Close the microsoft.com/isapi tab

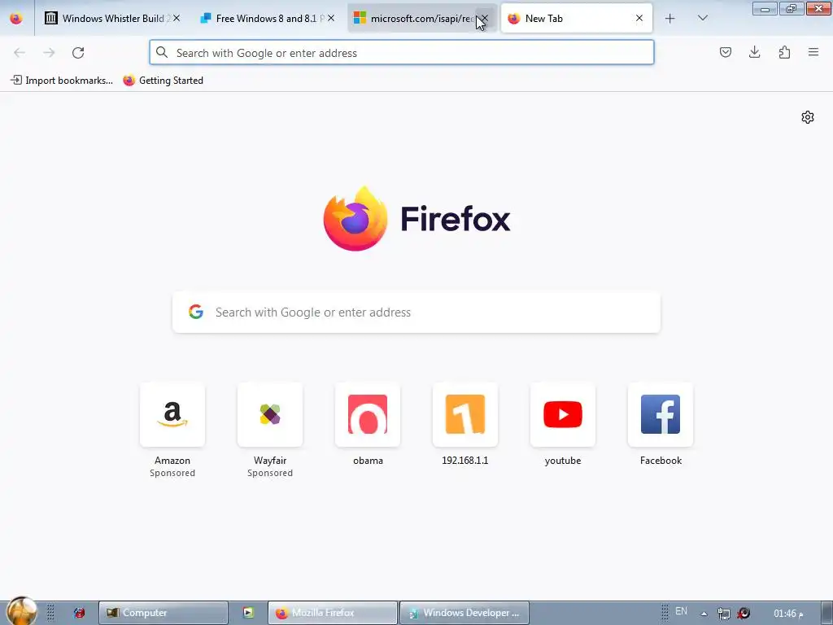click(x=485, y=18)
